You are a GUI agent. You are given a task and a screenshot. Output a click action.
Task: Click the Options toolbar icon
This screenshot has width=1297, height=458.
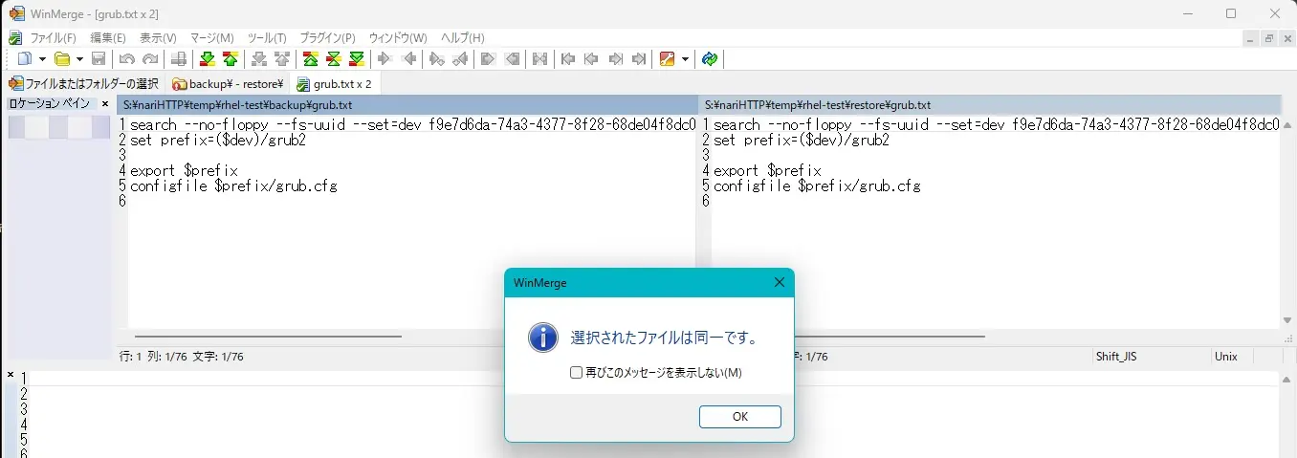668,59
